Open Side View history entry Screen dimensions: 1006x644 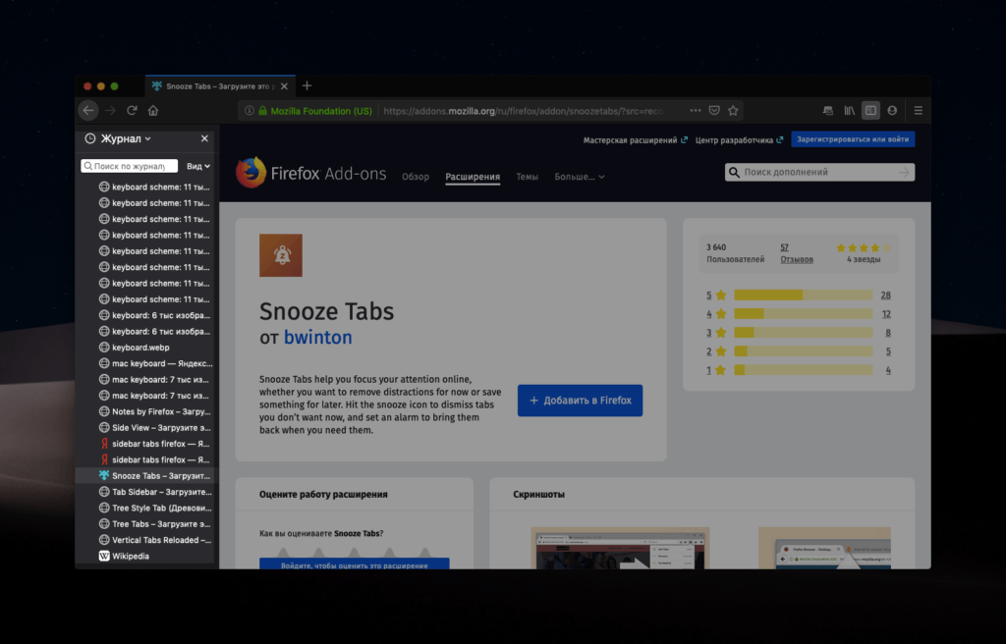tap(145, 427)
